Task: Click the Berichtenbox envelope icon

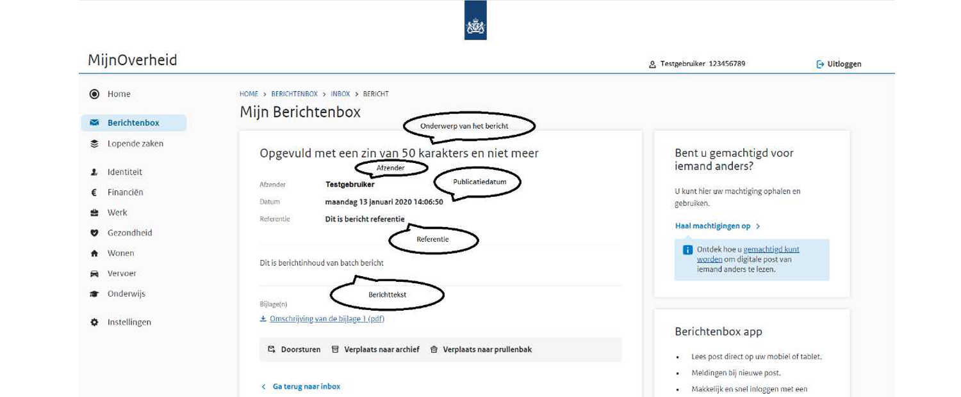Action: pyautogui.click(x=94, y=123)
